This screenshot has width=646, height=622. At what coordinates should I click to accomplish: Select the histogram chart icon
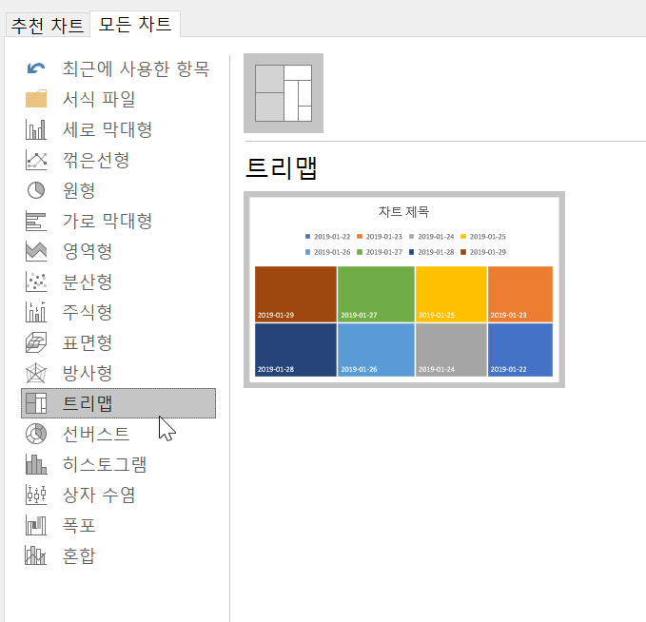pyautogui.click(x=36, y=464)
